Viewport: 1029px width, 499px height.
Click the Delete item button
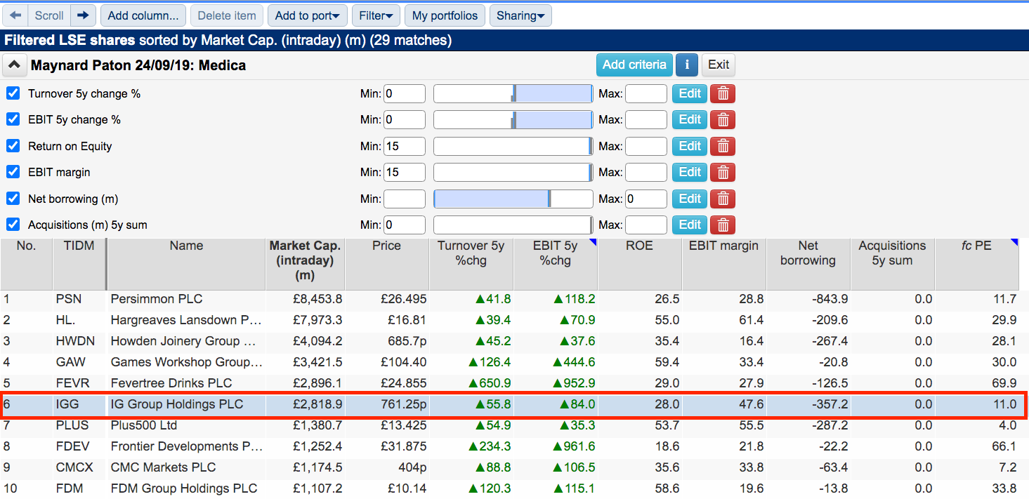click(227, 15)
